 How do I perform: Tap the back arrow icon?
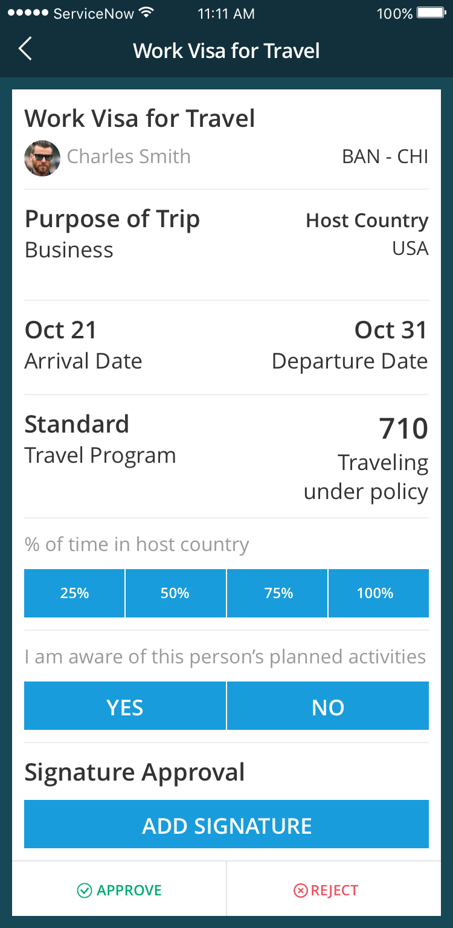[25, 49]
